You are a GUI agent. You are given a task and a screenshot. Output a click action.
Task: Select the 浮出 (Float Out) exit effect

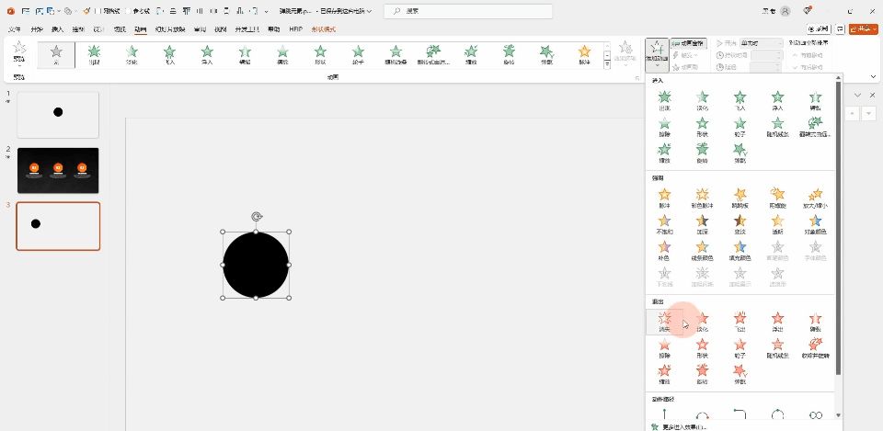click(778, 323)
